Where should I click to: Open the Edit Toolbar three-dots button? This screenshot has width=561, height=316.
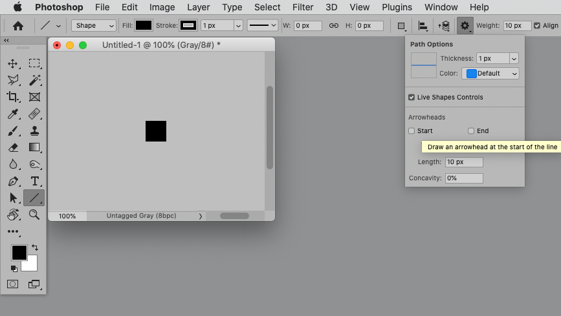13,231
